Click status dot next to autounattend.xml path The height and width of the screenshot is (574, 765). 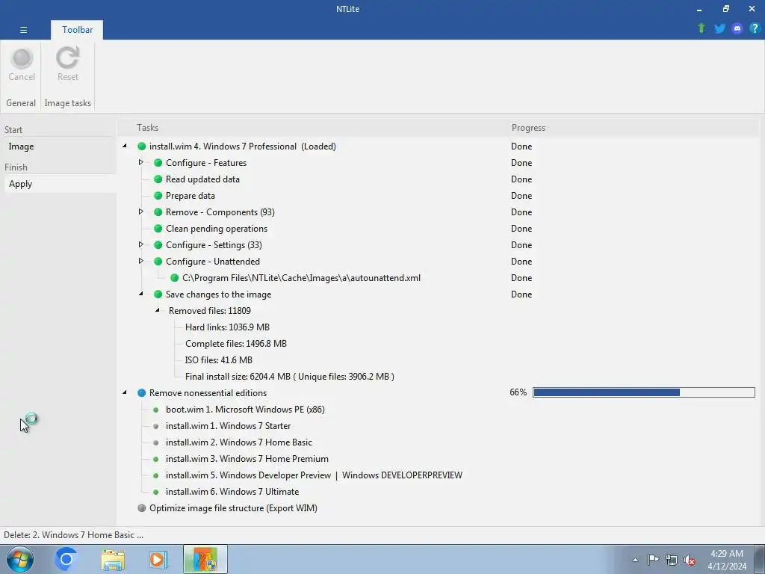pyautogui.click(x=175, y=278)
